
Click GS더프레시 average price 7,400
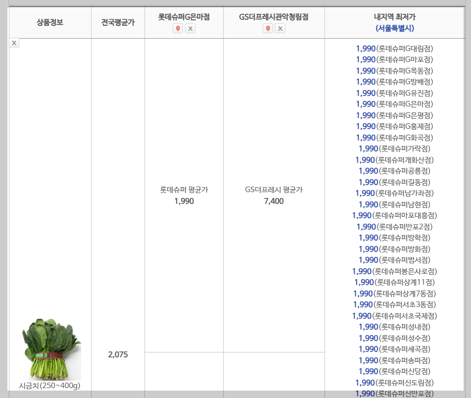click(x=274, y=201)
